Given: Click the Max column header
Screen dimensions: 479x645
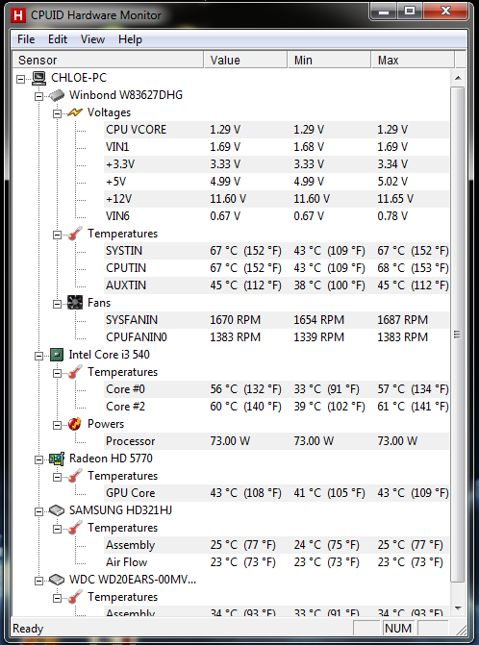Looking at the screenshot, I should pyautogui.click(x=414, y=60).
